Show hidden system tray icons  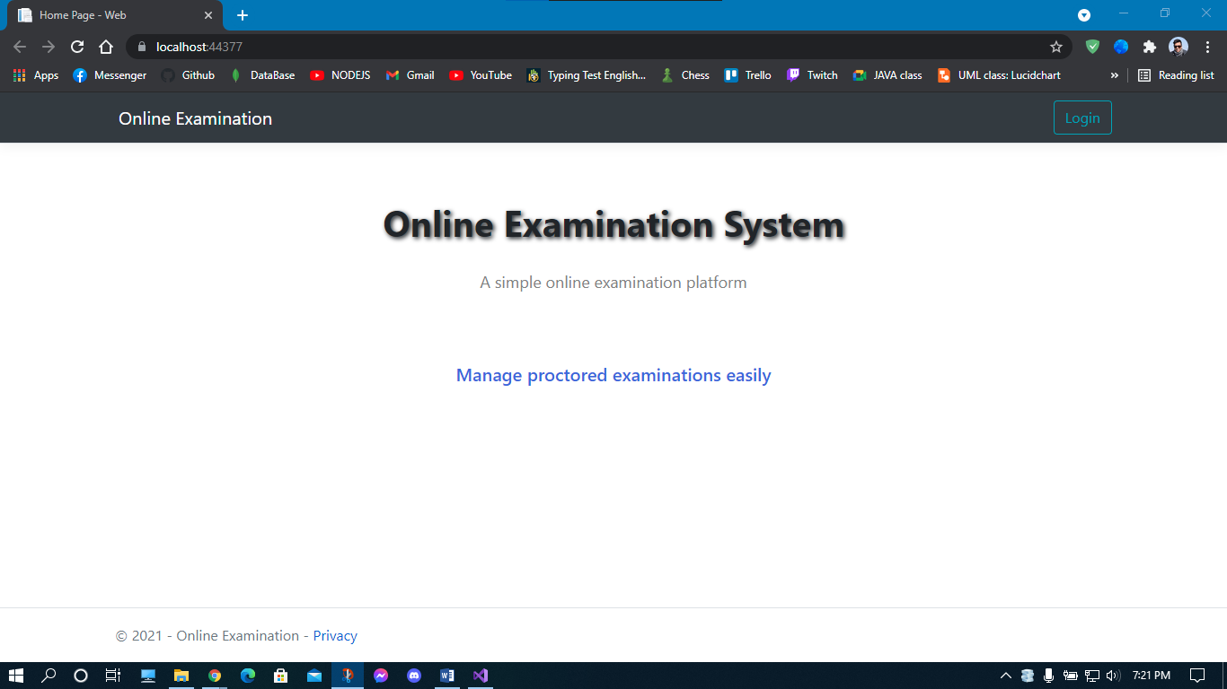(x=1005, y=676)
